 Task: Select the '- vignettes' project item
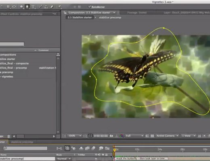click(6, 76)
